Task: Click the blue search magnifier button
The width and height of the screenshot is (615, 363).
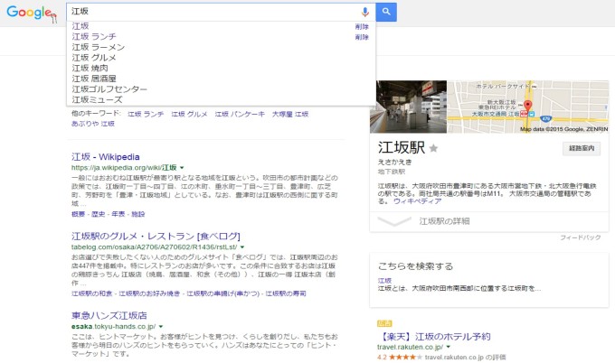Action: pos(386,12)
